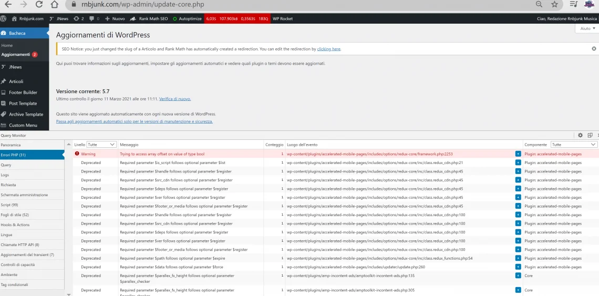Open the comments bubble in admin bar
This screenshot has height=296, width=599.
[x=94, y=18]
